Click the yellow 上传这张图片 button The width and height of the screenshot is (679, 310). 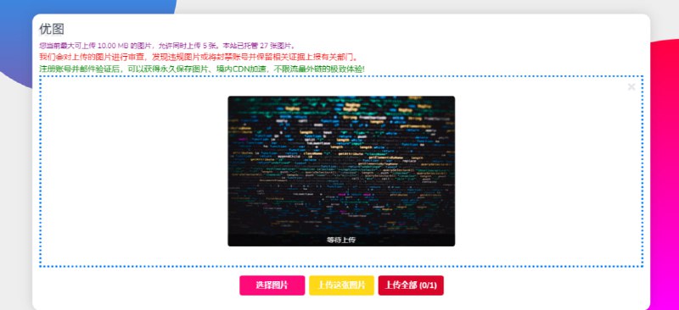(341, 285)
